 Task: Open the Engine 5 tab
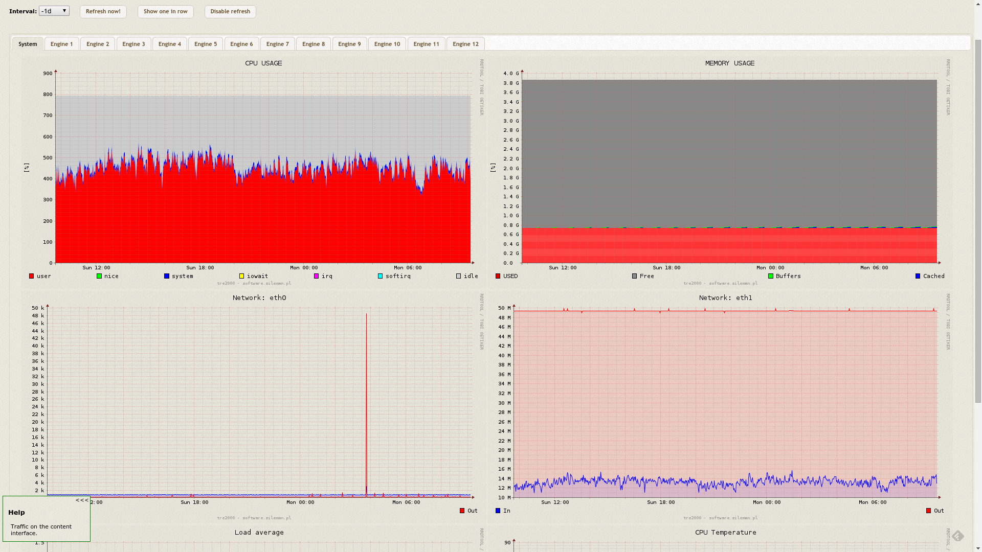[x=206, y=44]
